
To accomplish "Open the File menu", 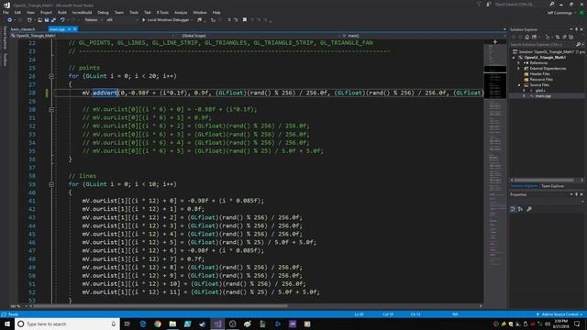I will click(6, 12).
